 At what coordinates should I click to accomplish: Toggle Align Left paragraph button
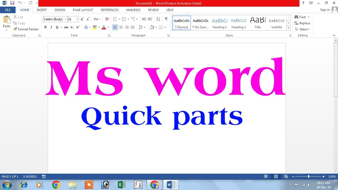tap(115, 27)
